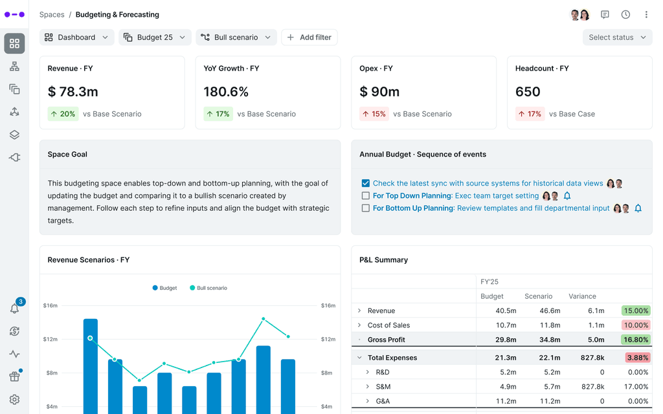
Task: Select the dashboard grid icon in the sidebar
Action: click(14, 43)
